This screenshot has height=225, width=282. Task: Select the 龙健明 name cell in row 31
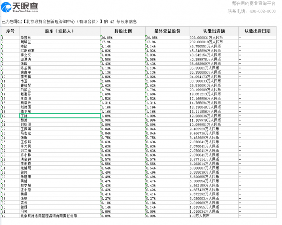[60, 168]
